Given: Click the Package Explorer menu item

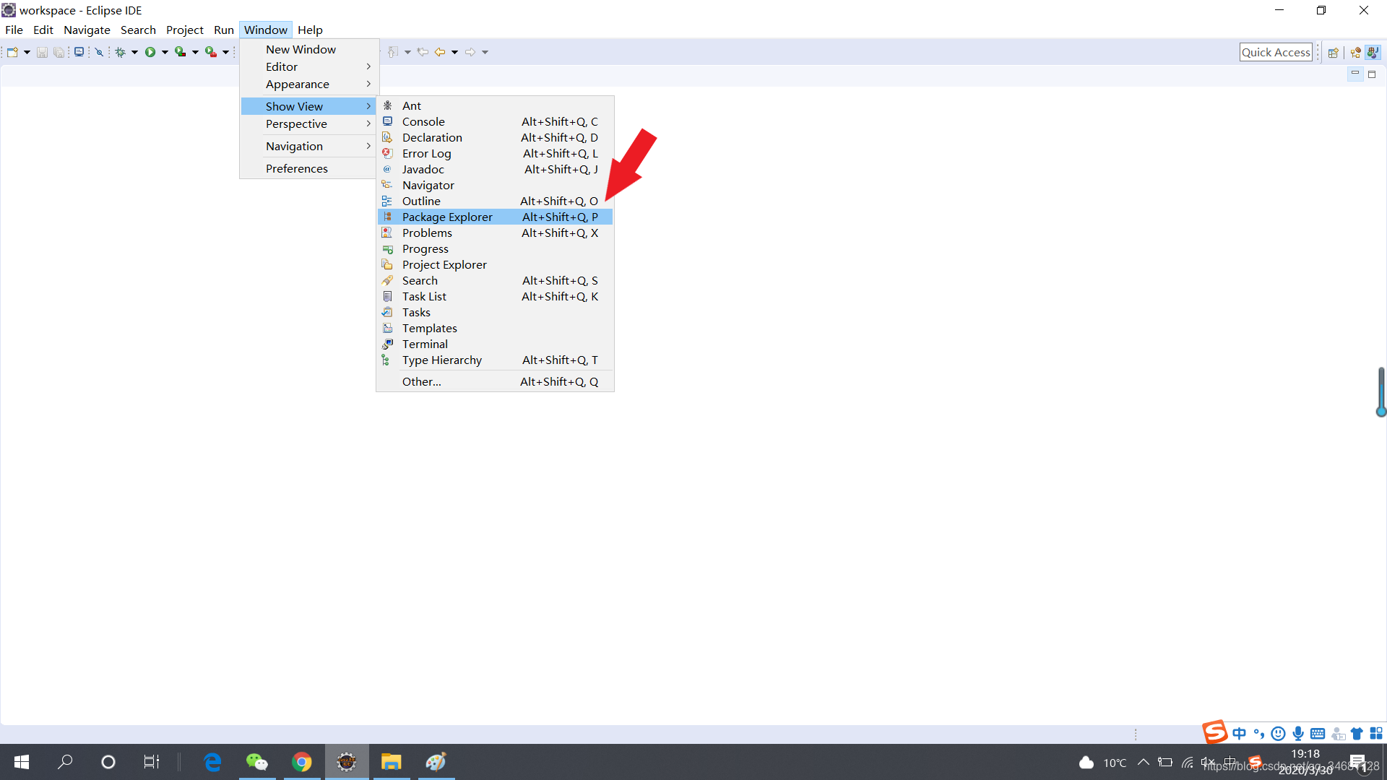Looking at the screenshot, I should [448, 216].
